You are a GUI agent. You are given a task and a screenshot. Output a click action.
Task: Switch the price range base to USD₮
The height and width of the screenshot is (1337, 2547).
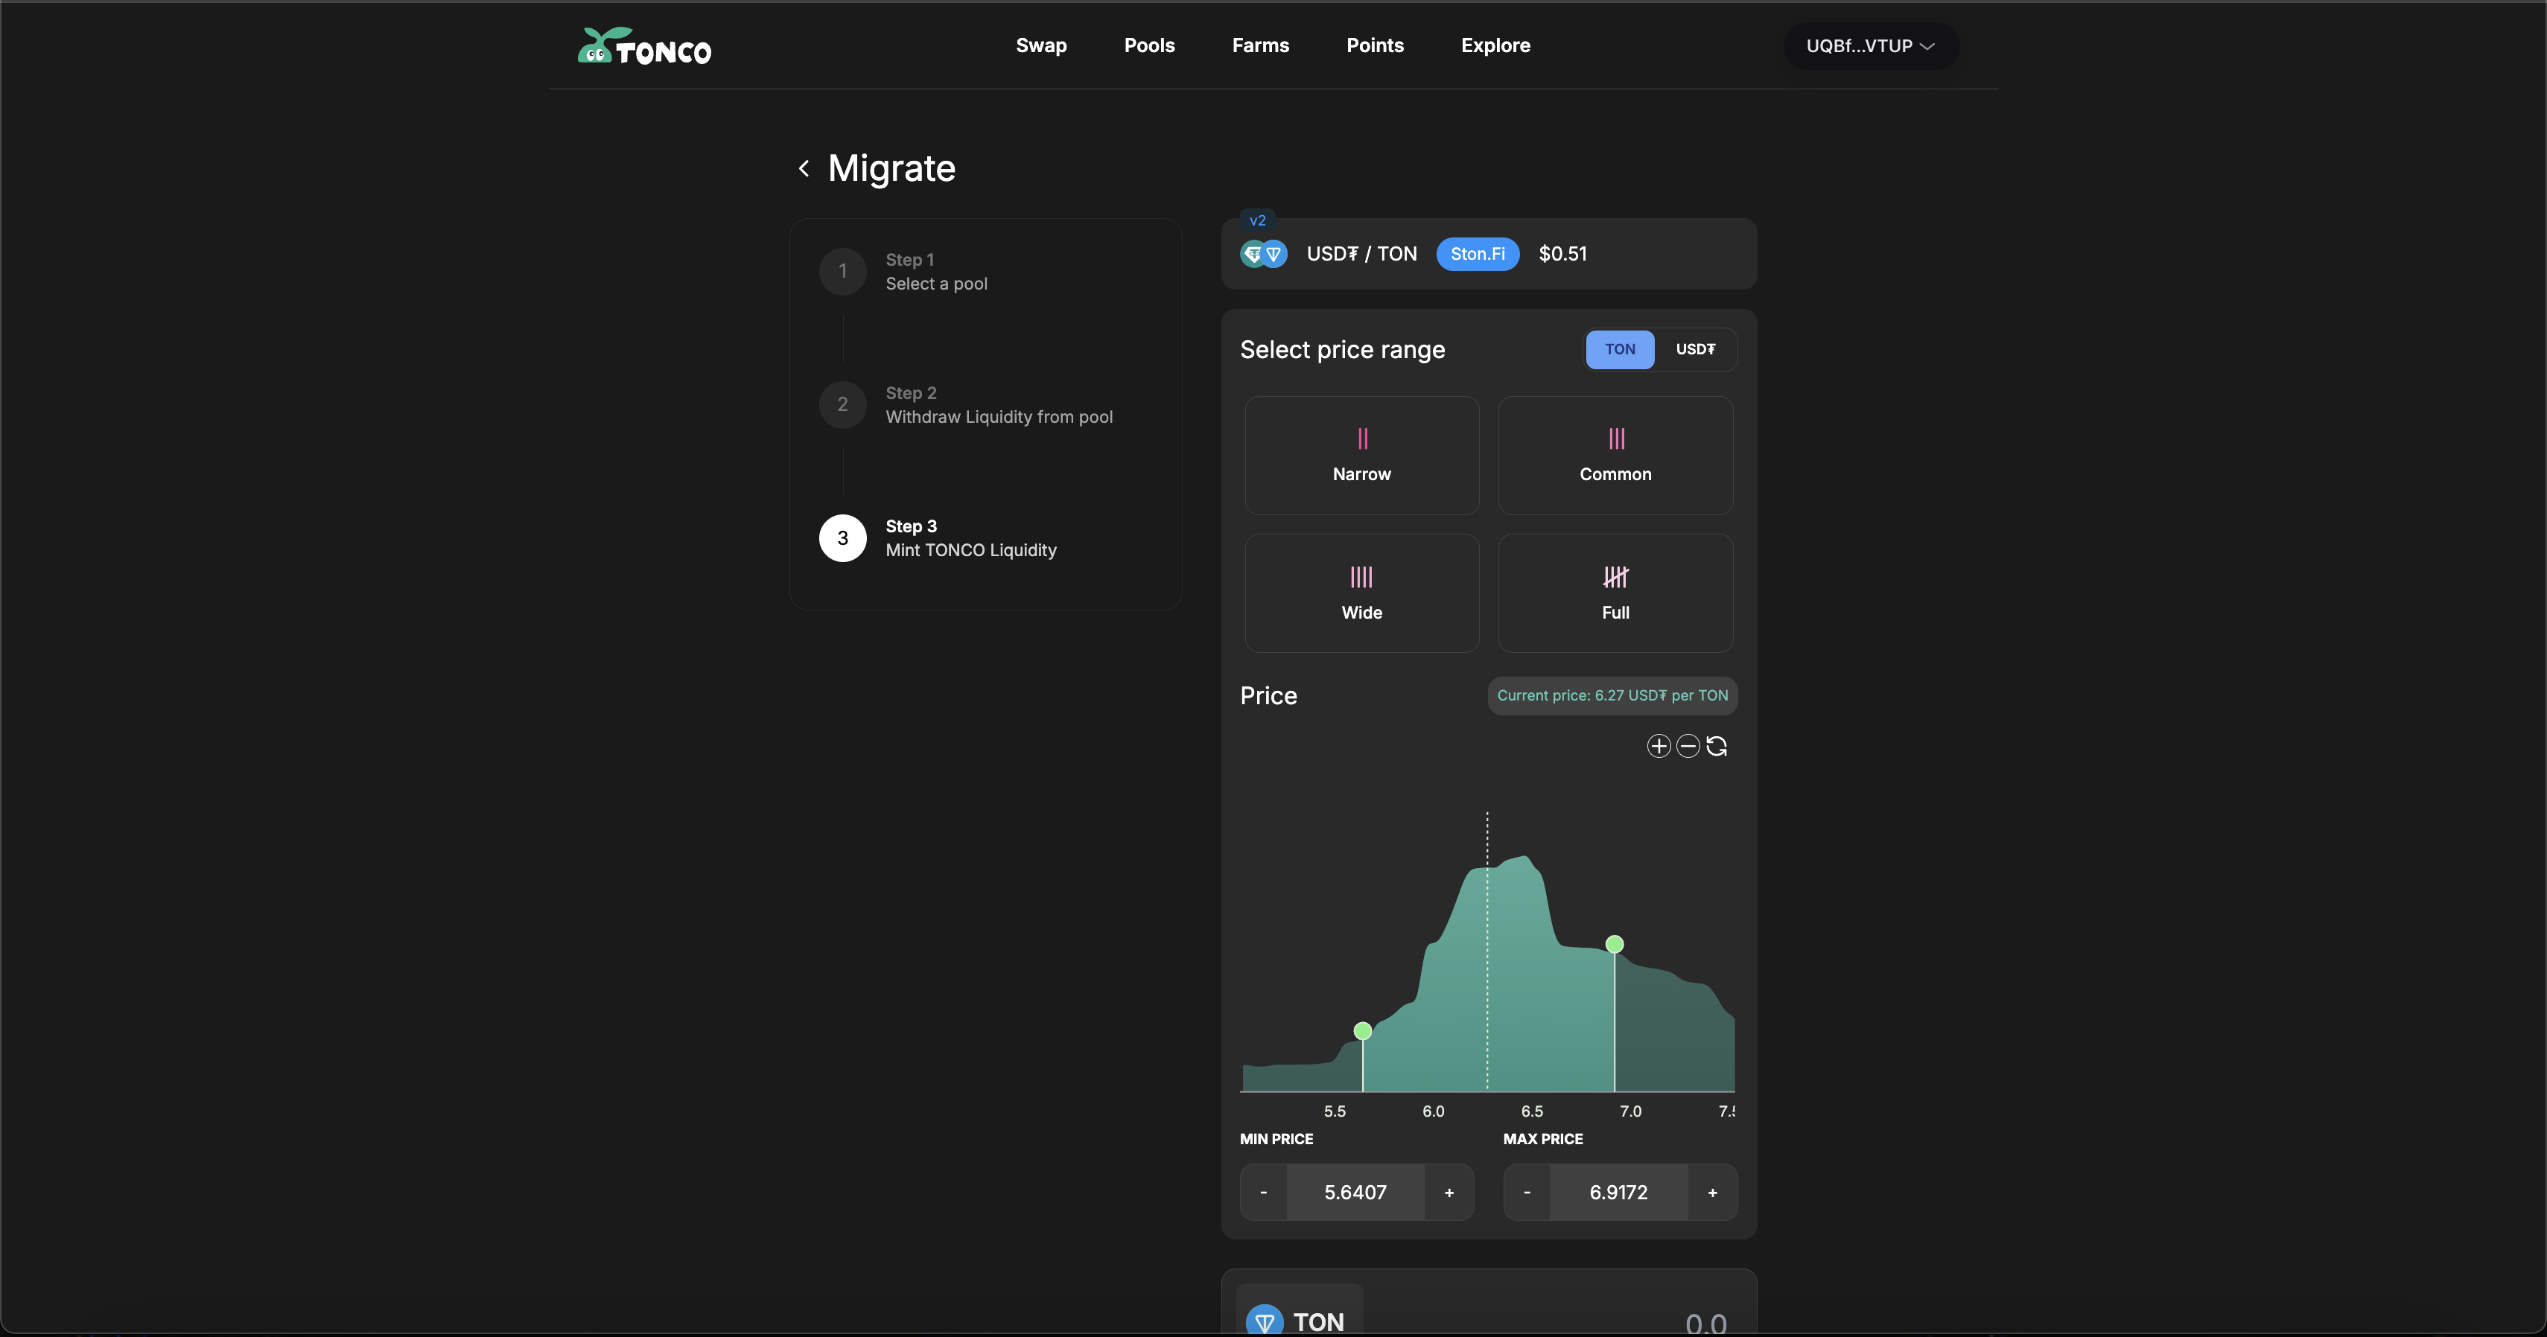[x=1695, y=350]
